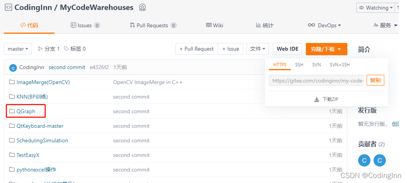
Task: Click the 贡献者 (2) heading
Action: (x=372, y=144)
